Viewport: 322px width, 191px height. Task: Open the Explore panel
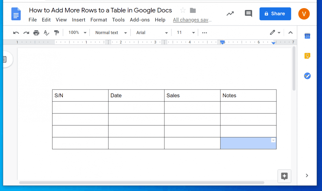tap(284, 176)
